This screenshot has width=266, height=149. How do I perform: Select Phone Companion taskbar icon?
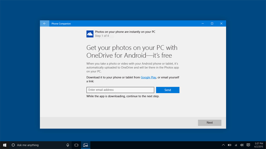(x=86, y=145)
